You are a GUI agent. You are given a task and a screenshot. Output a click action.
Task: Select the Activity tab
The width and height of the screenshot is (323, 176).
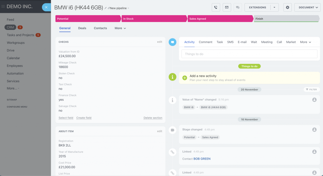[189, 42]
